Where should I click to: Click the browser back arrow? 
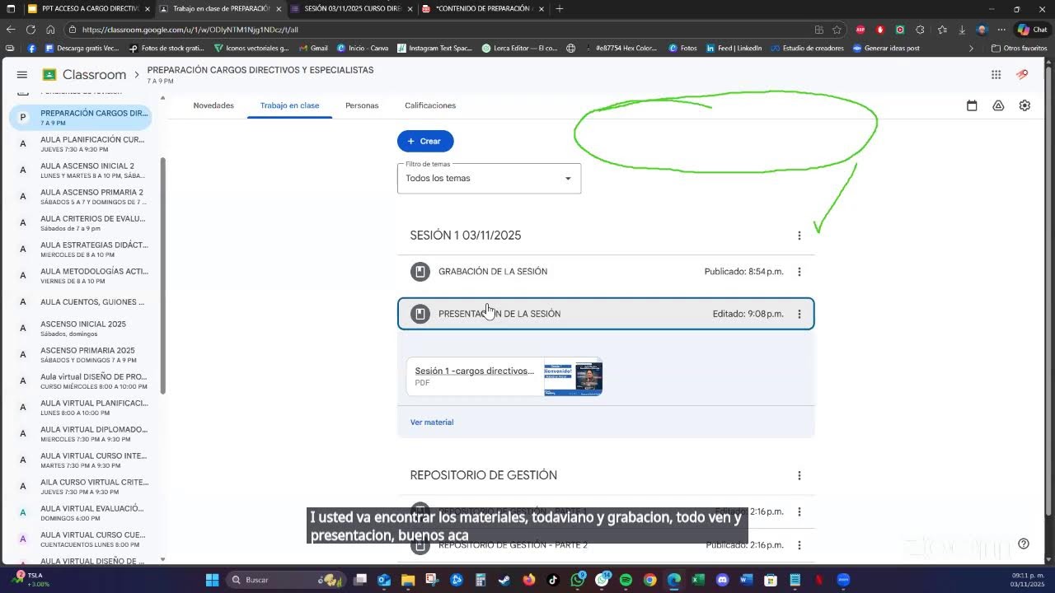click(x=11, y=29)
